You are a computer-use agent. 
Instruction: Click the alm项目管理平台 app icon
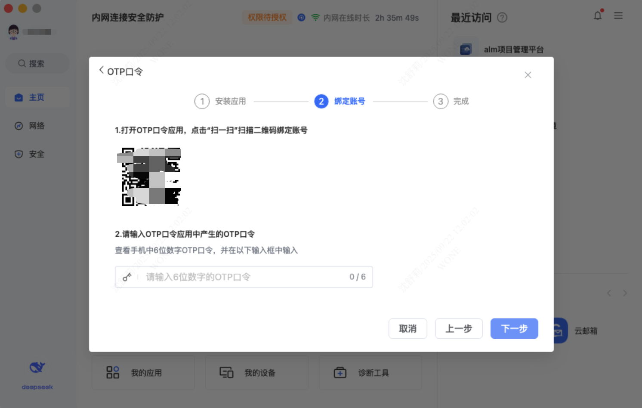tap(466, 49)
